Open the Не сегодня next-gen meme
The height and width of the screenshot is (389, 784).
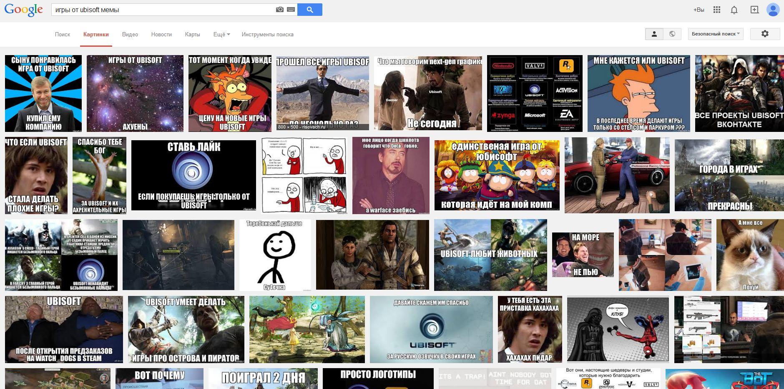(428, 93)
